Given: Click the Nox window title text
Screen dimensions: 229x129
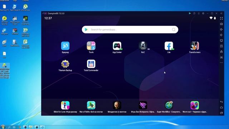Looking at the screenshot, I should (x=56, y=13).
